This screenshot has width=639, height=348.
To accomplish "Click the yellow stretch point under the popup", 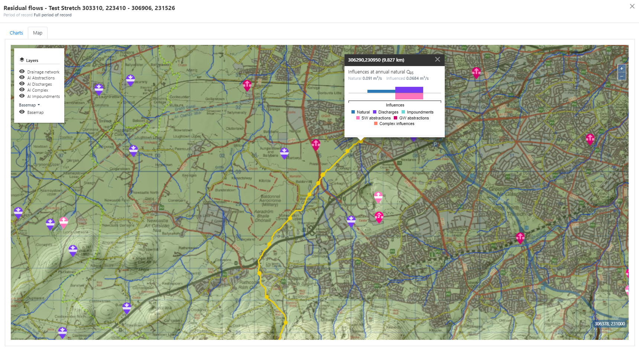I will click(360, 141).
